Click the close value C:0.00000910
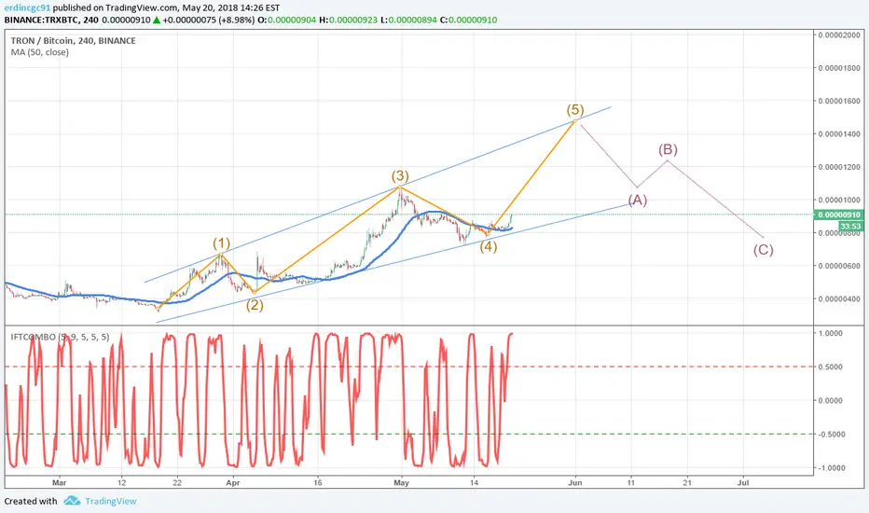The height and width of the screenshot is (513, 869). (469, 20)
